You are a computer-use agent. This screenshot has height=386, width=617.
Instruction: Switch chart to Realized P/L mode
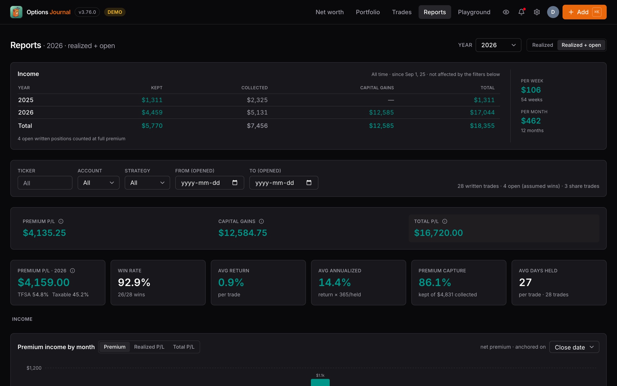149,347
